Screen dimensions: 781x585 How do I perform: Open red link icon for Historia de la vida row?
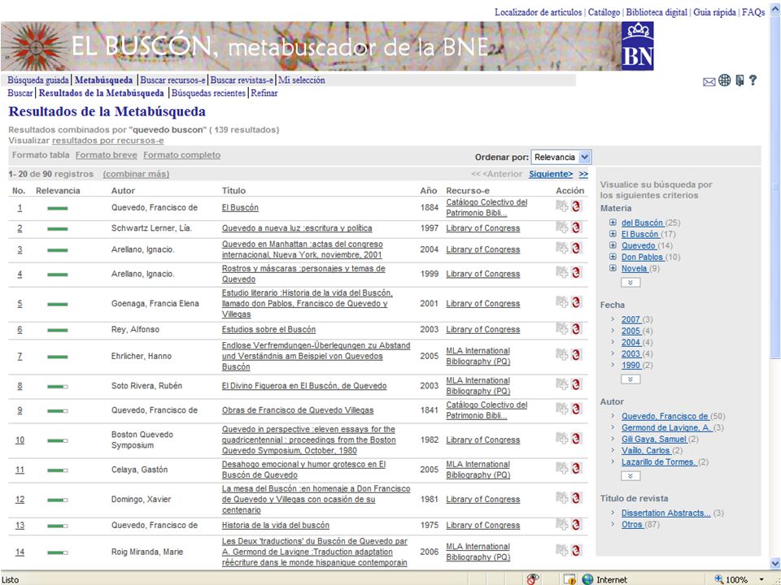click(x=576, y=524)
